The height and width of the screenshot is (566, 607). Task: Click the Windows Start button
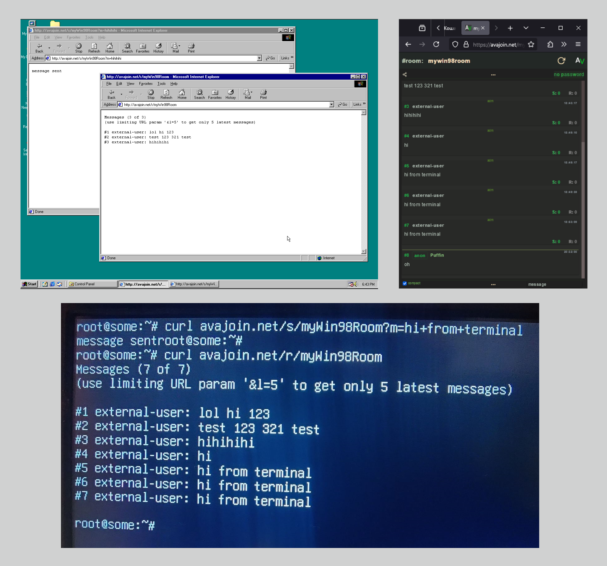[x=30, y=284]
